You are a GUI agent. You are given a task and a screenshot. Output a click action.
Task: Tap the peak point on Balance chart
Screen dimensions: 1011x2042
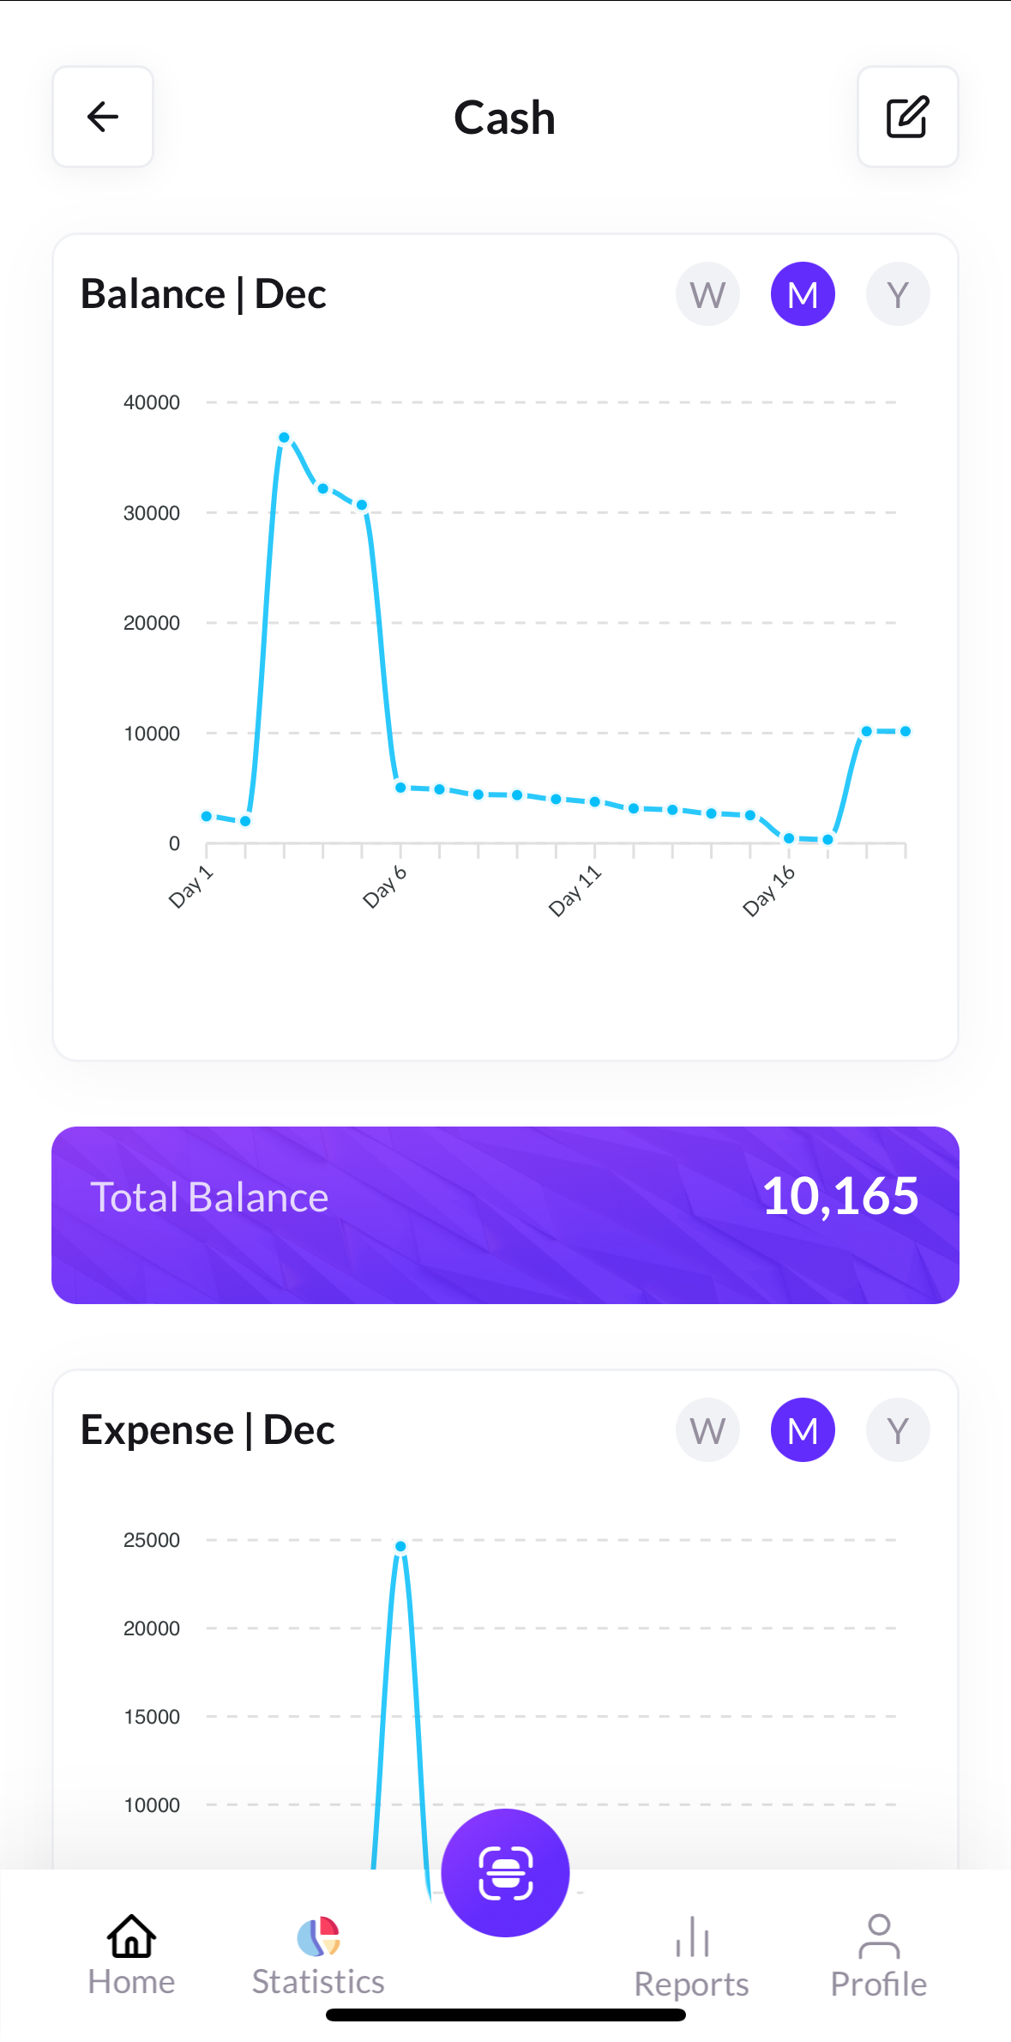coord(284,438)
